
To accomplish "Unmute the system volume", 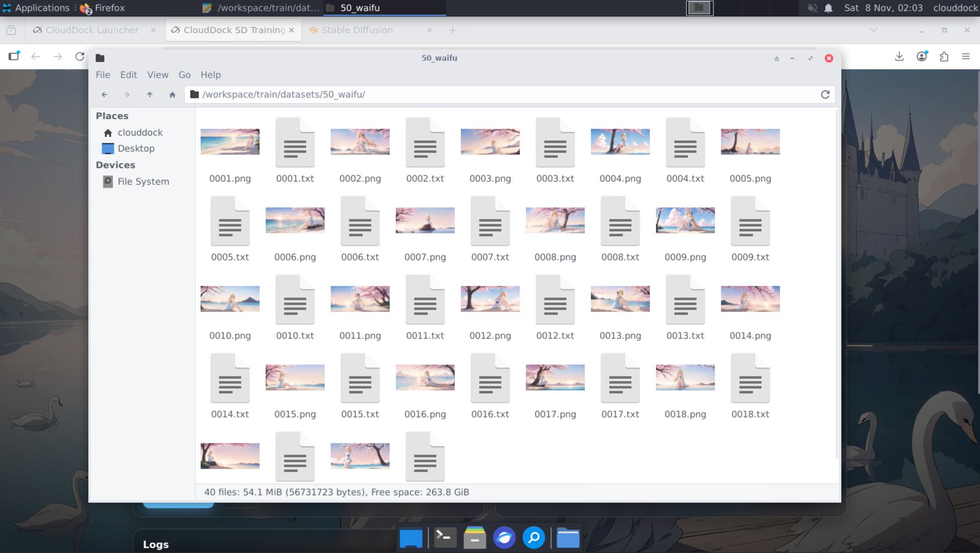I will [812, 8].
